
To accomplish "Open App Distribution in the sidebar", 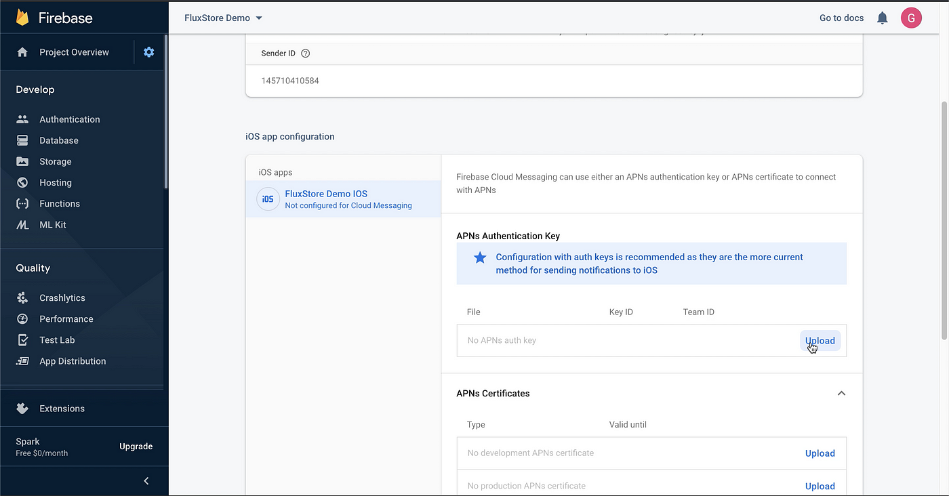I will point(73,361).
